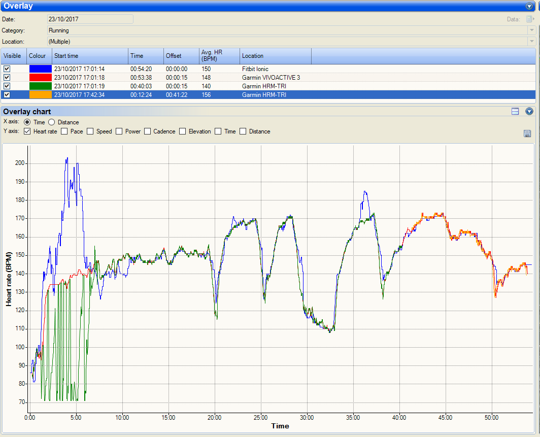Viewport: 540px width, 437px height.
Task: Click the orange colour swatch in the selected row
Action: click(40, 94)
